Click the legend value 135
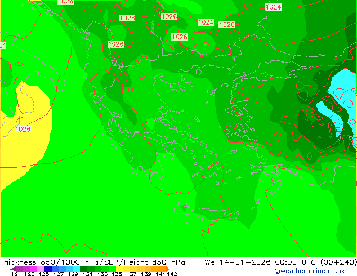Screen dimensions: 357x276 click(117, 274)
